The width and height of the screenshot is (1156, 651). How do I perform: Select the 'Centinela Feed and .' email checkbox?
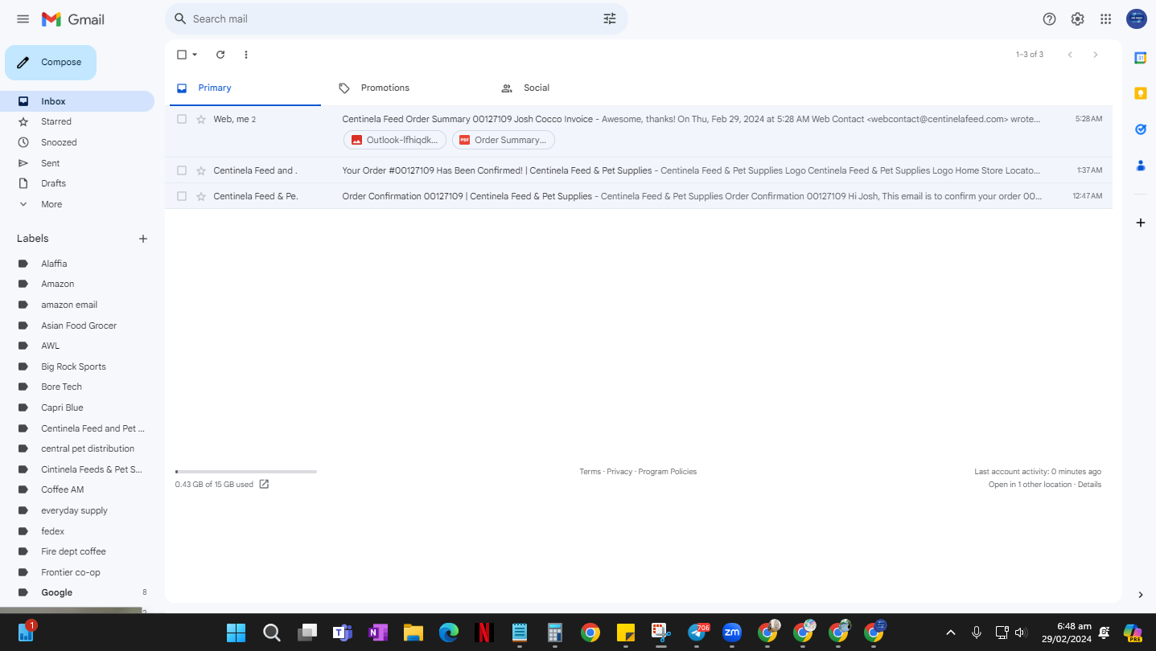182,170
